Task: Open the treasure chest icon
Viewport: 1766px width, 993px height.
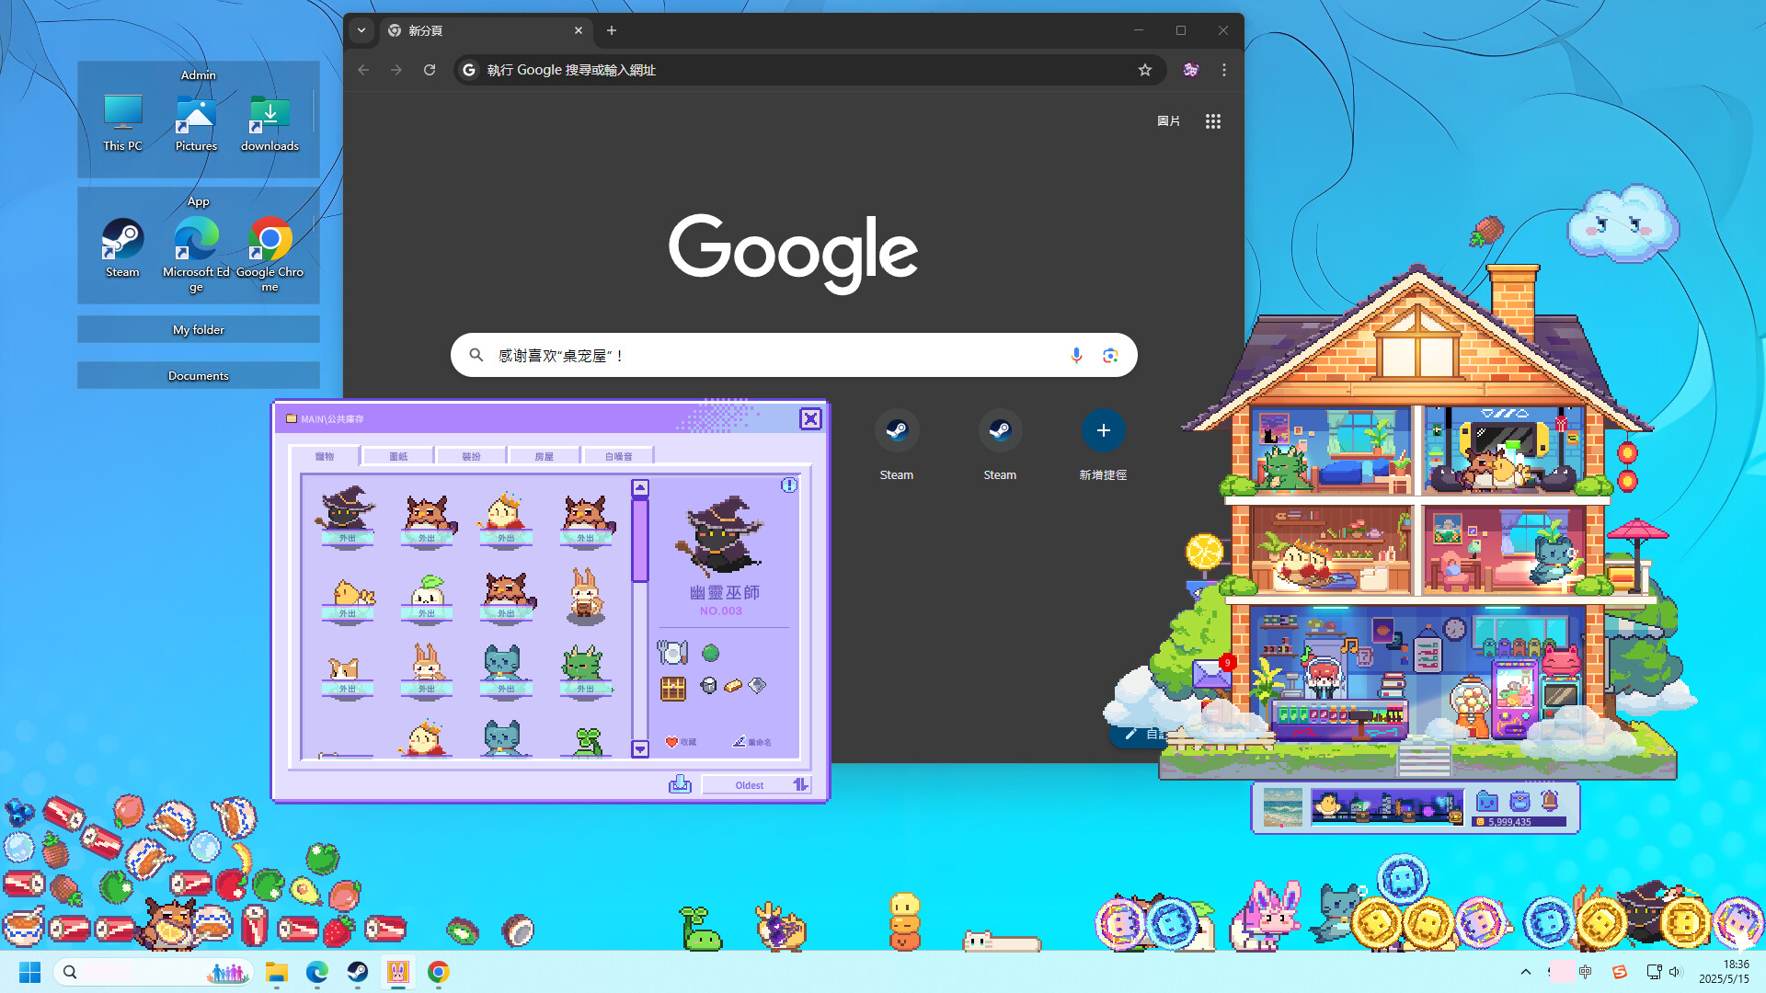Action: (x=673, y=688)
